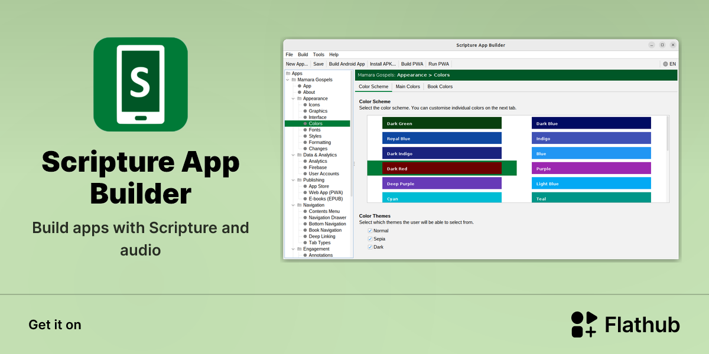Click the navigation tree vertical scrollbar

(352, 133)
